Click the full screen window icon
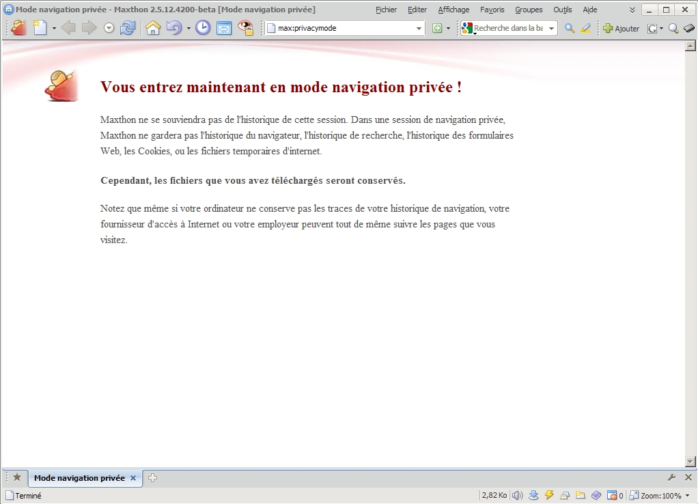Screen dimensions: 698x504 point(224,29)
